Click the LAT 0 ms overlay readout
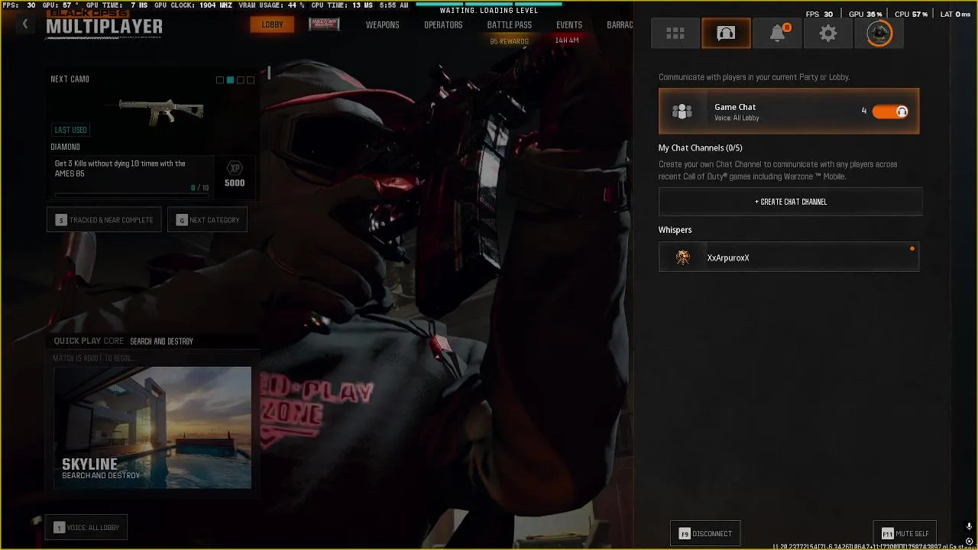Image resolution: width=978 pixels, height=550 pixels. pos(954,14)
